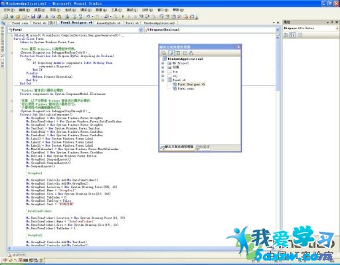Click the Open File folder icon

[18, 17]
